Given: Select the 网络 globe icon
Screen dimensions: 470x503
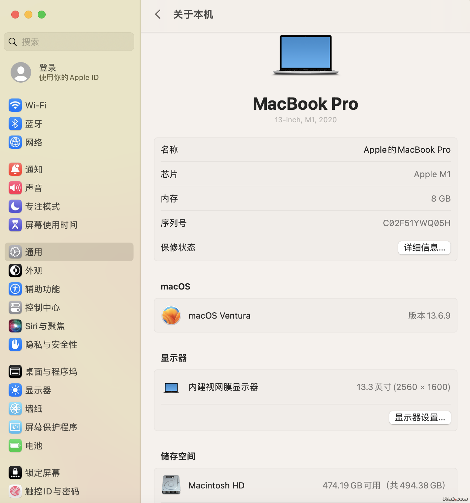Looking at the screenshot, I should (x=15, y=142).
